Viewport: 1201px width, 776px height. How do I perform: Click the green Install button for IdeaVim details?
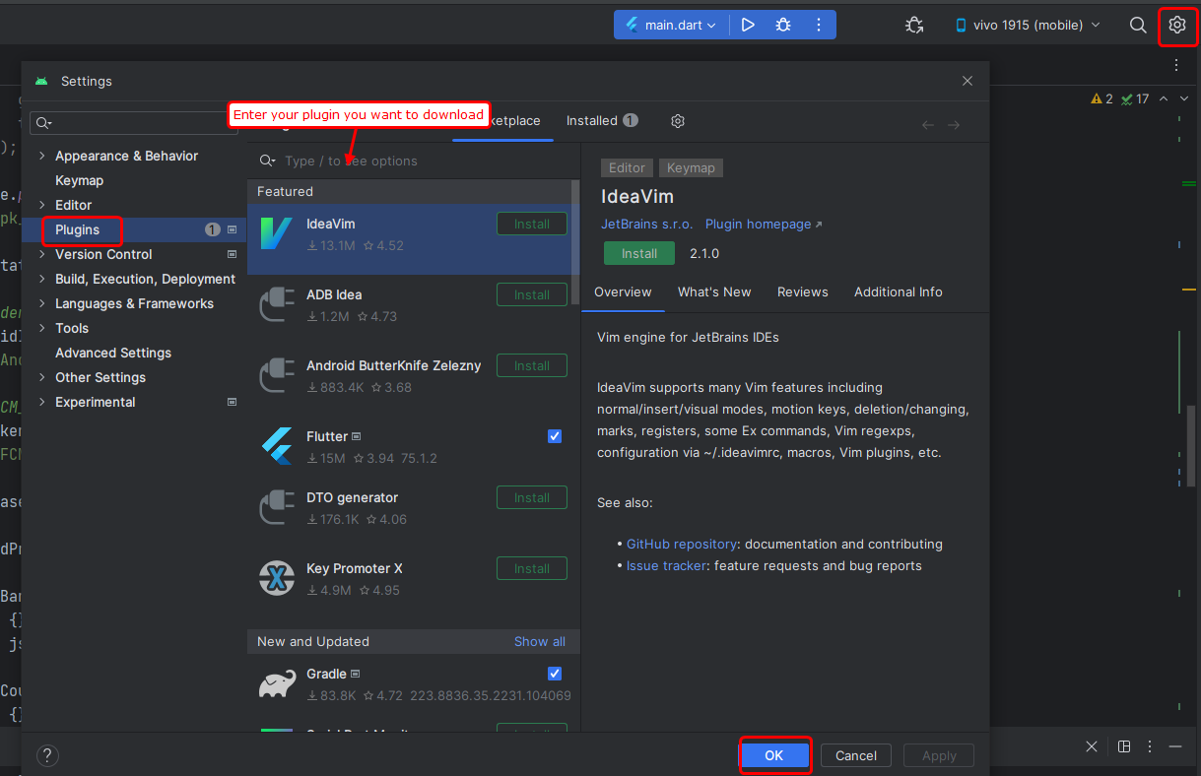tap(638, 253)
